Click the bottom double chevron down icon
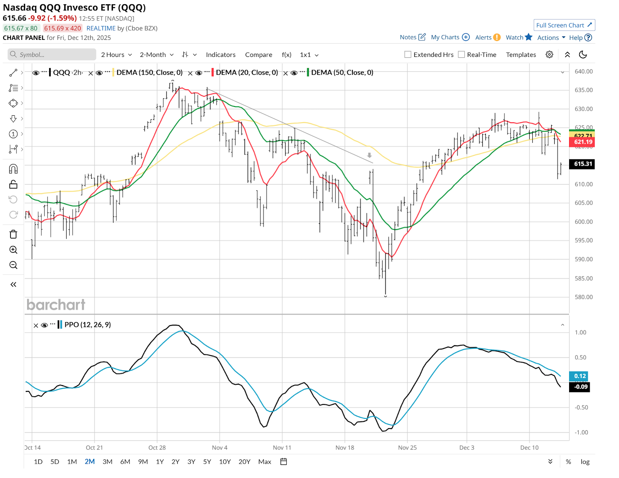619x478 pixels. pyautogui.click(x=550, y=461)
